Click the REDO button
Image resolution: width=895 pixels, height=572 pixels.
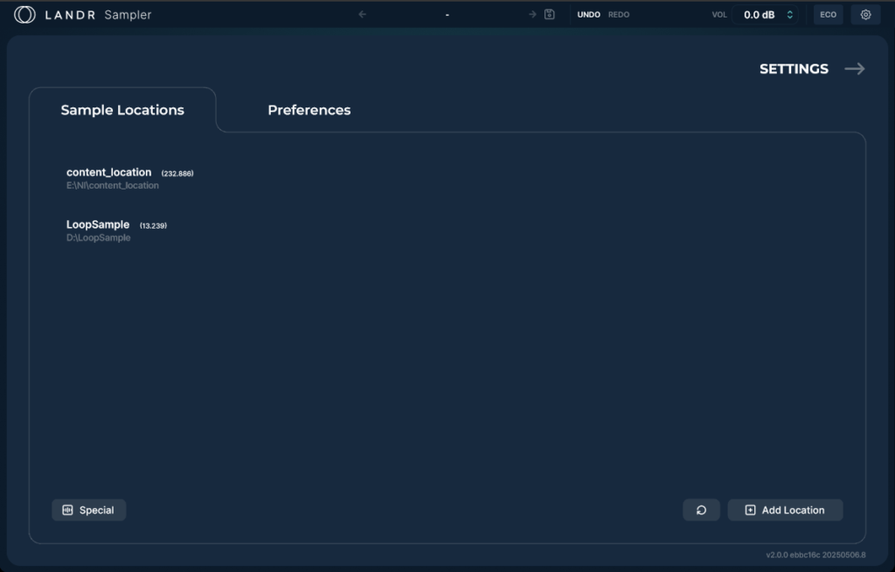(619, 15)
